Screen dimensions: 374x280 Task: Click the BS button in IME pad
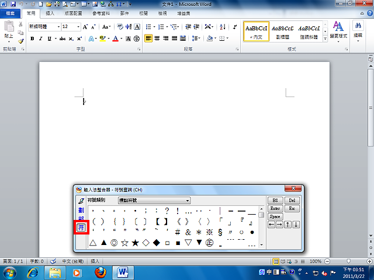coord(275,200)
